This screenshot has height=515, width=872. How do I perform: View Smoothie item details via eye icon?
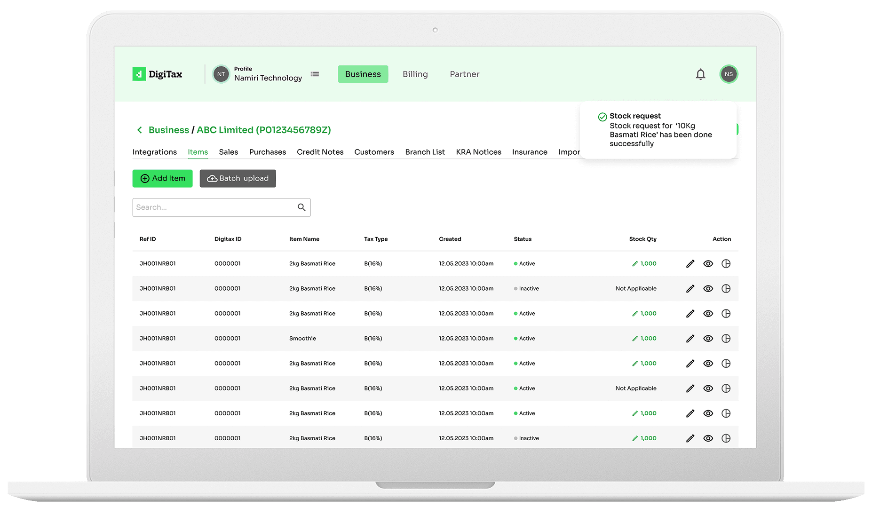pos(708,339)
